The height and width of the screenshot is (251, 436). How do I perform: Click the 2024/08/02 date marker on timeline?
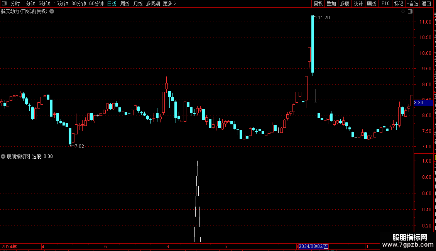pos(313,246)
